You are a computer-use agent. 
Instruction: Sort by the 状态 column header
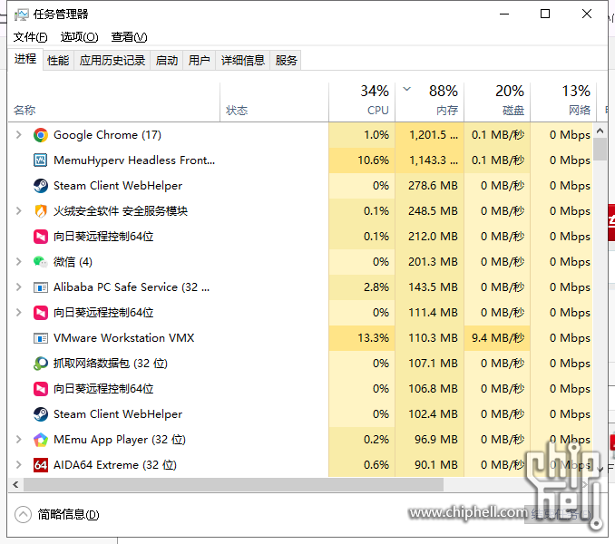(274, 102)
